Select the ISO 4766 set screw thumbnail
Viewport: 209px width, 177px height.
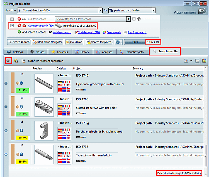tap(44, 107)
